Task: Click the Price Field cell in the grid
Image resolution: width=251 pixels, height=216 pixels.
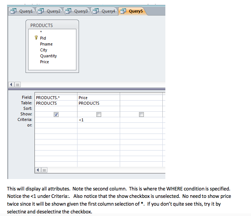Action: pyautogui.click(x=99, y=98)
